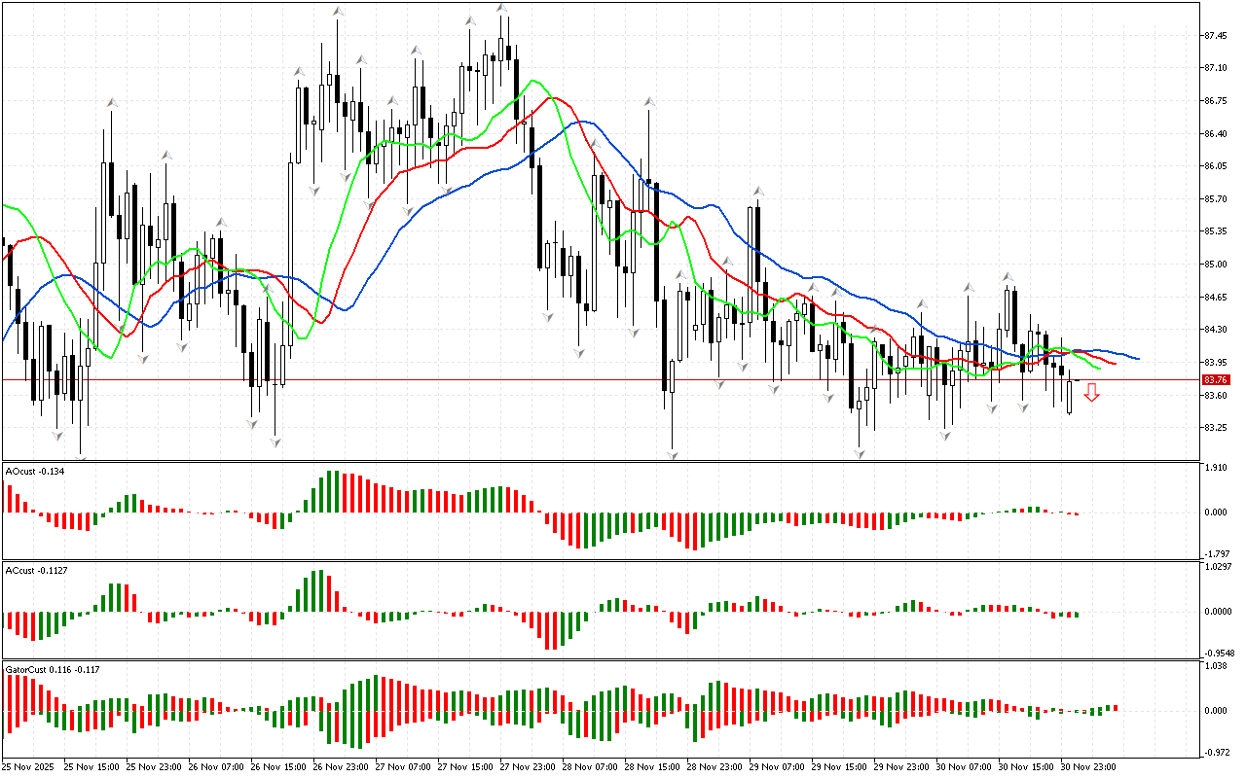Click the 85.00 price axis label
1246x778 pixels.
point(1215,265)
